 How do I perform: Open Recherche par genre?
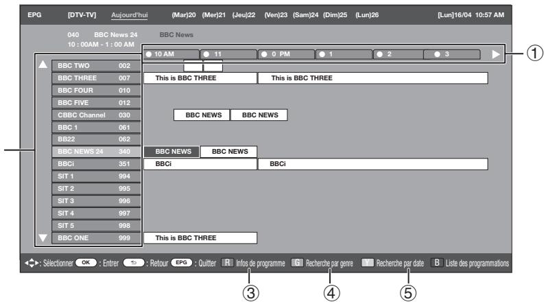point(329,263)
